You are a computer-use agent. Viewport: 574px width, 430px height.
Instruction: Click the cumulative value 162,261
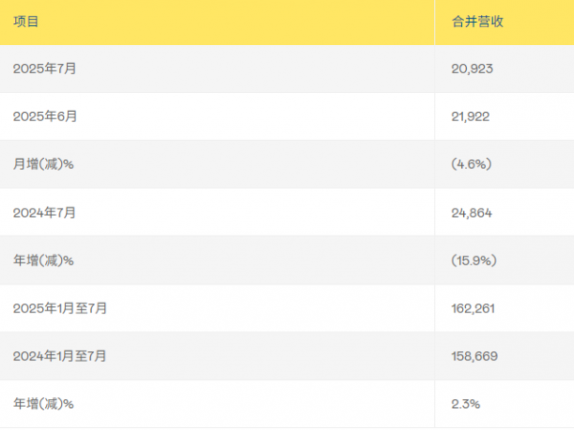pos(473,308)
